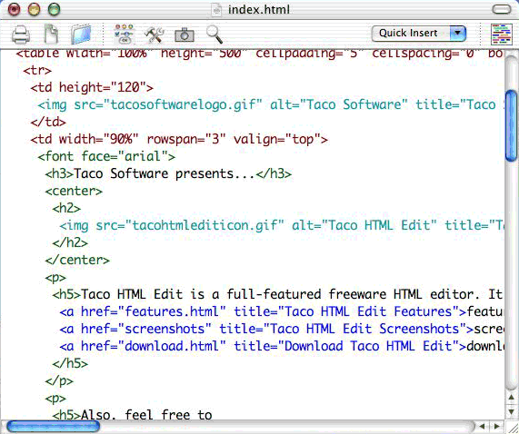The width and height of the screenshot is (519, 434).
Task: Click the closing '</h2>' tag line
Action: pos(70,242)
